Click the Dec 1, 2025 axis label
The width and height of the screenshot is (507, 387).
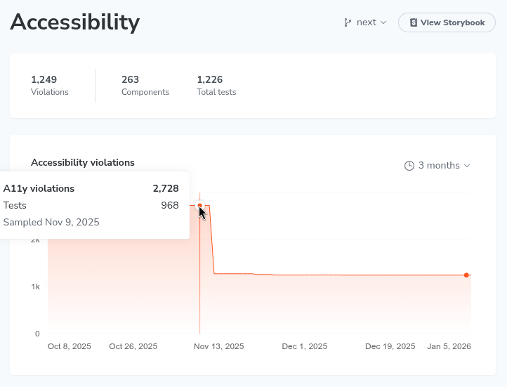point(305,346)
